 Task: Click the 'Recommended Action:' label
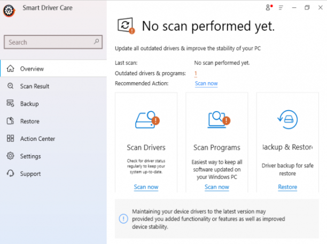(x=142, y=83)
